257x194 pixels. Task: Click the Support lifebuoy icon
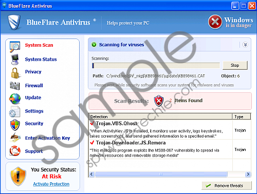[x=15, y=151]
